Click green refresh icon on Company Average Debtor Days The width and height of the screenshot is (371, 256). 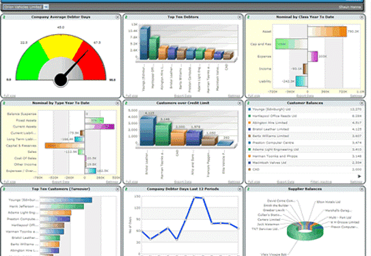click(x=4, y=17)
